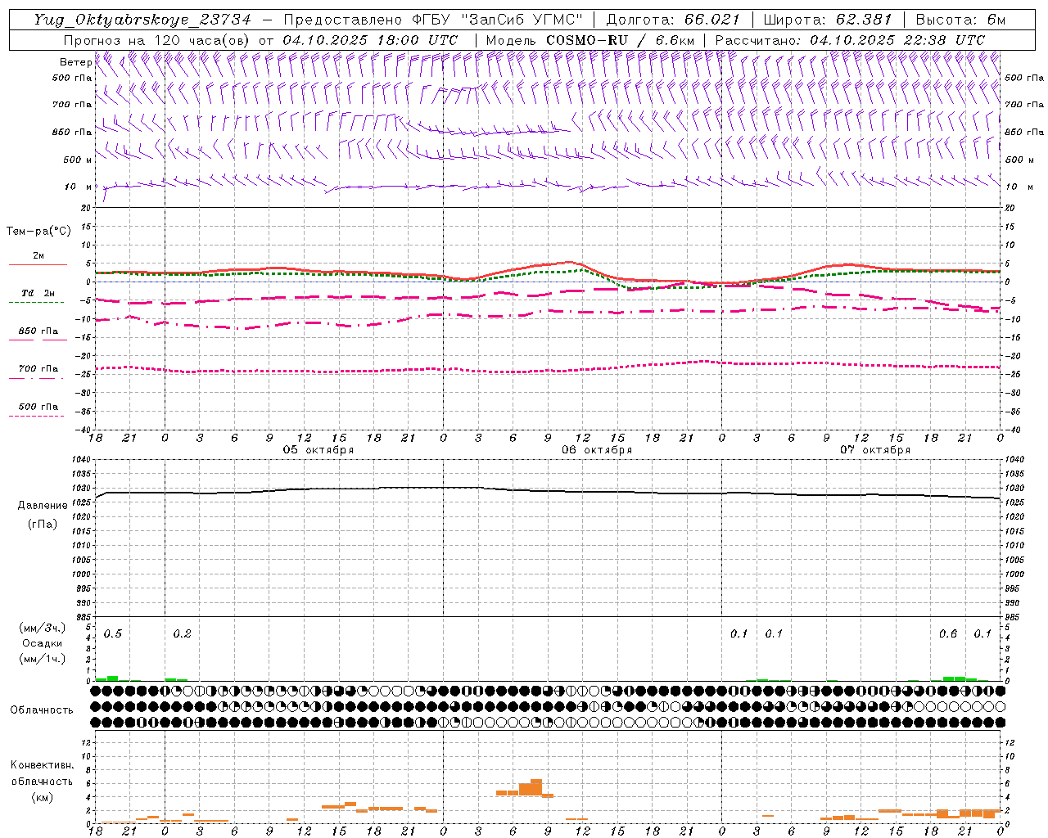Select the Прогноз на 120 часа(ов) text
Screen dimensions: 1048x838
pyautogui.click(x=157, y=40)
